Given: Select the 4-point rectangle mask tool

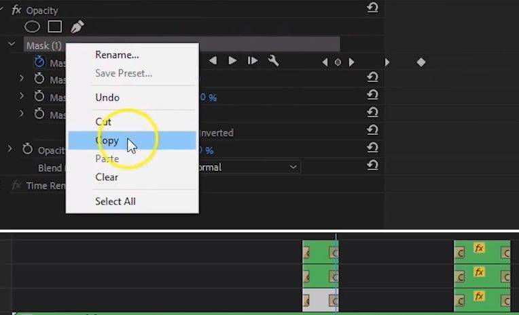Looking at the screenshot, I should pos(55,27).
